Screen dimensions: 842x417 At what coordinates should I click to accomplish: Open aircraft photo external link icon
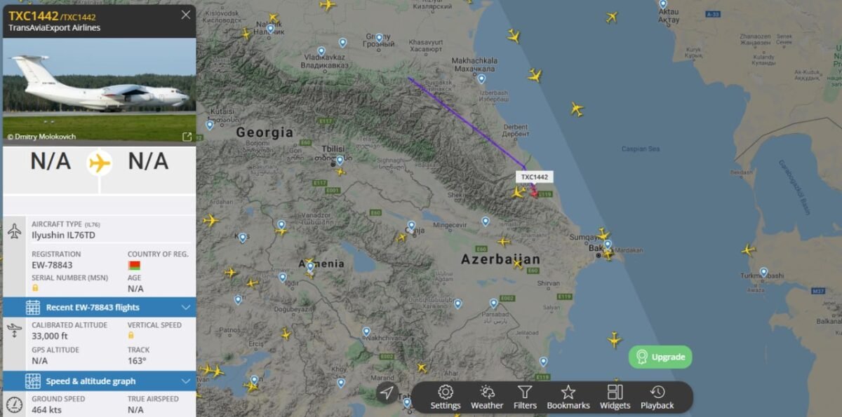[x=187, y=137]
